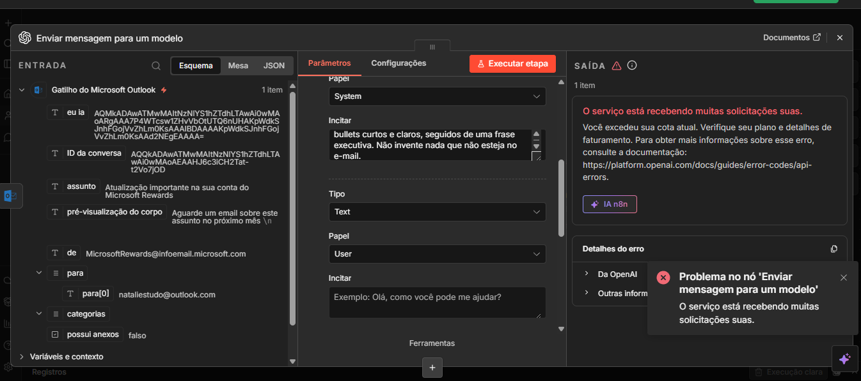861x381 pixels.
Task: Expand the 'Outras inform' error details row
Action: click(587, 293)
